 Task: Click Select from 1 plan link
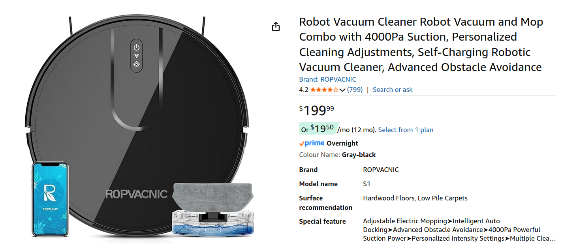click(406, 130)
